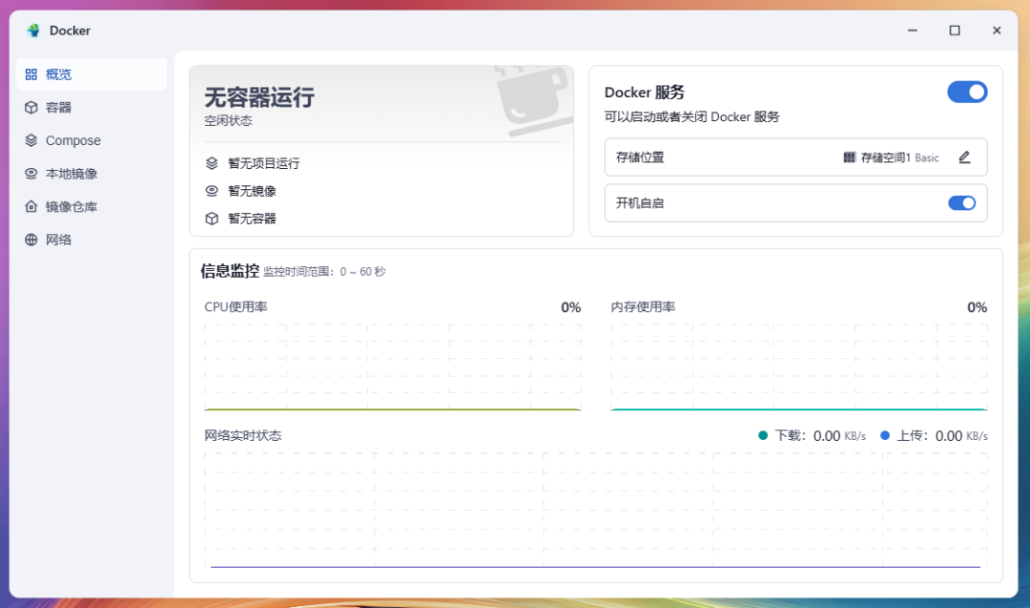Click the 本地镜像 disk icon in sidebar
The width and height of the screenshot is (1030, 608).
[31, 174]
